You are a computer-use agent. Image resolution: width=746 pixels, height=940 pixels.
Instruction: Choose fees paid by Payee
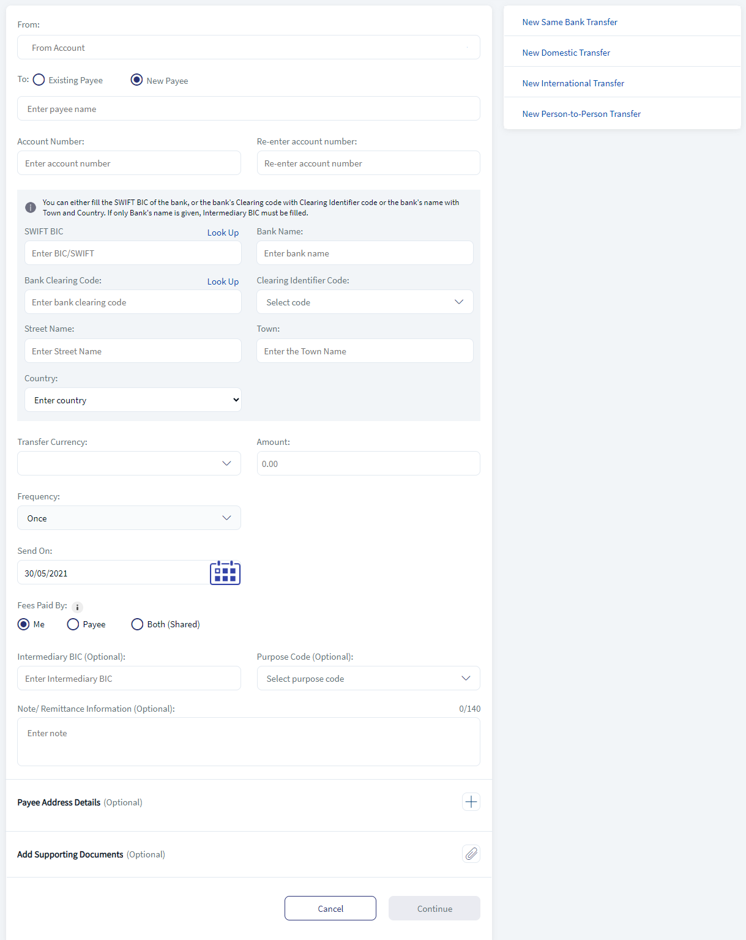[x=73, y=624]
